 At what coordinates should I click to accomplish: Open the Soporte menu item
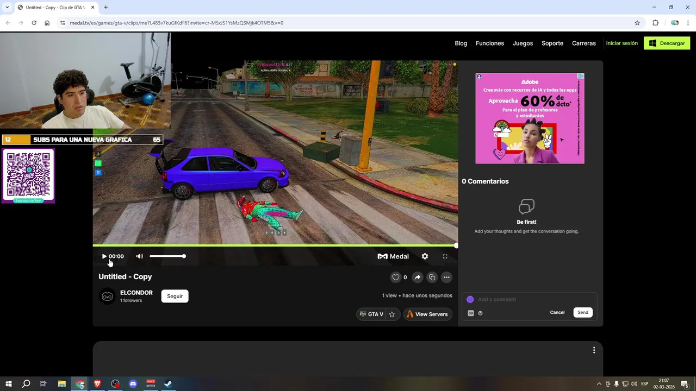click(x=552, y=43)
